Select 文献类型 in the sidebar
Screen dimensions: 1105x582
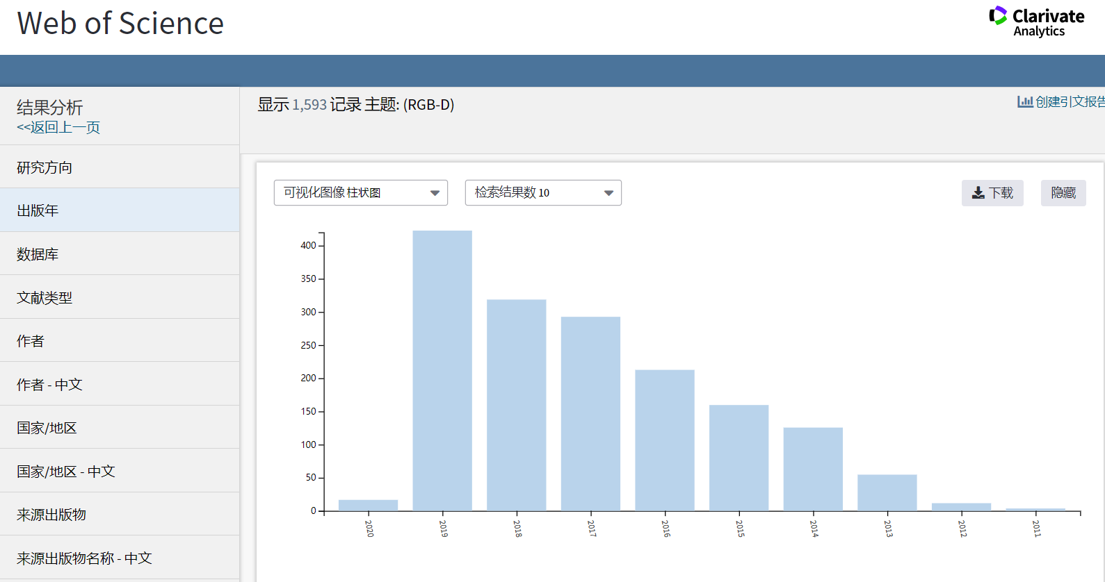[x=120, y=297]
